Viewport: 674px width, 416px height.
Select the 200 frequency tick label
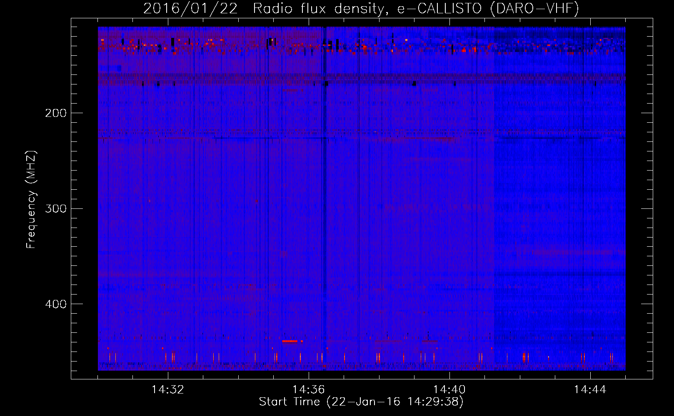(x=56, y=113)
